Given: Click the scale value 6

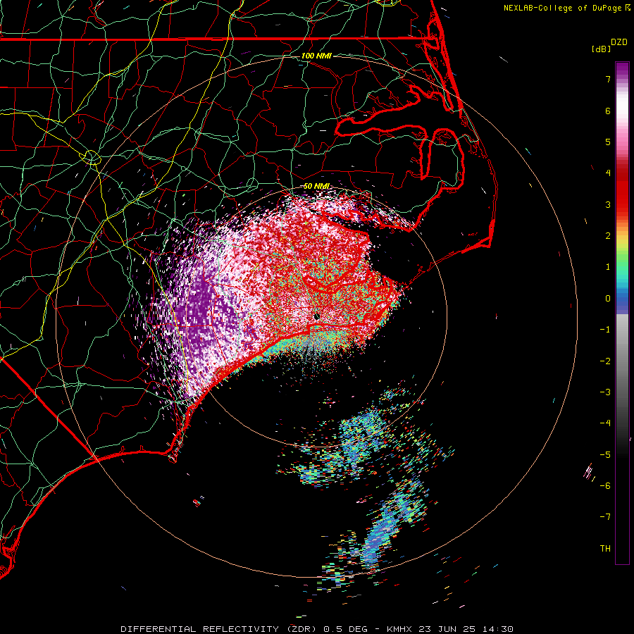Looking at the screenshot, I should click(x=608, y=111).
